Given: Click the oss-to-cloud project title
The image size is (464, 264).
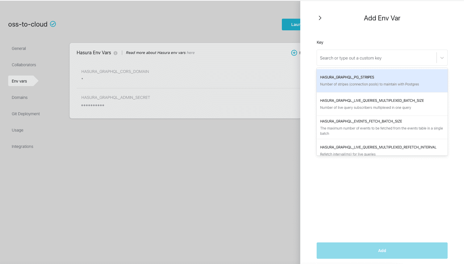Looking at the screenshot, I should (28, 24).
